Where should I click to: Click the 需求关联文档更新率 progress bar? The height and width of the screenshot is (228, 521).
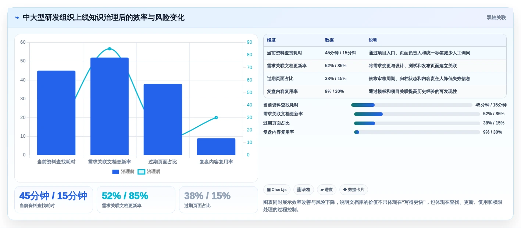417,114
